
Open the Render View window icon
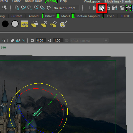[x=95, y=8]
